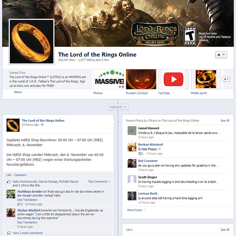This screenshot has width=236, height=236.
Task: Click 9 others like this link
Action: [x=24, y=185]
